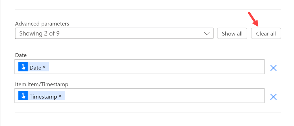Expand the Advanced parameters chevron
Viewport: 294px width, 126px height.
pyautogui.click(x=206, y=33)
